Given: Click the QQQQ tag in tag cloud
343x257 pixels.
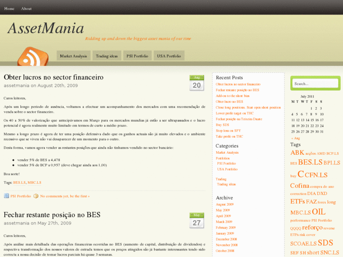Looking at the screenshot, I should pyautogui.click(x=296, y=228).
